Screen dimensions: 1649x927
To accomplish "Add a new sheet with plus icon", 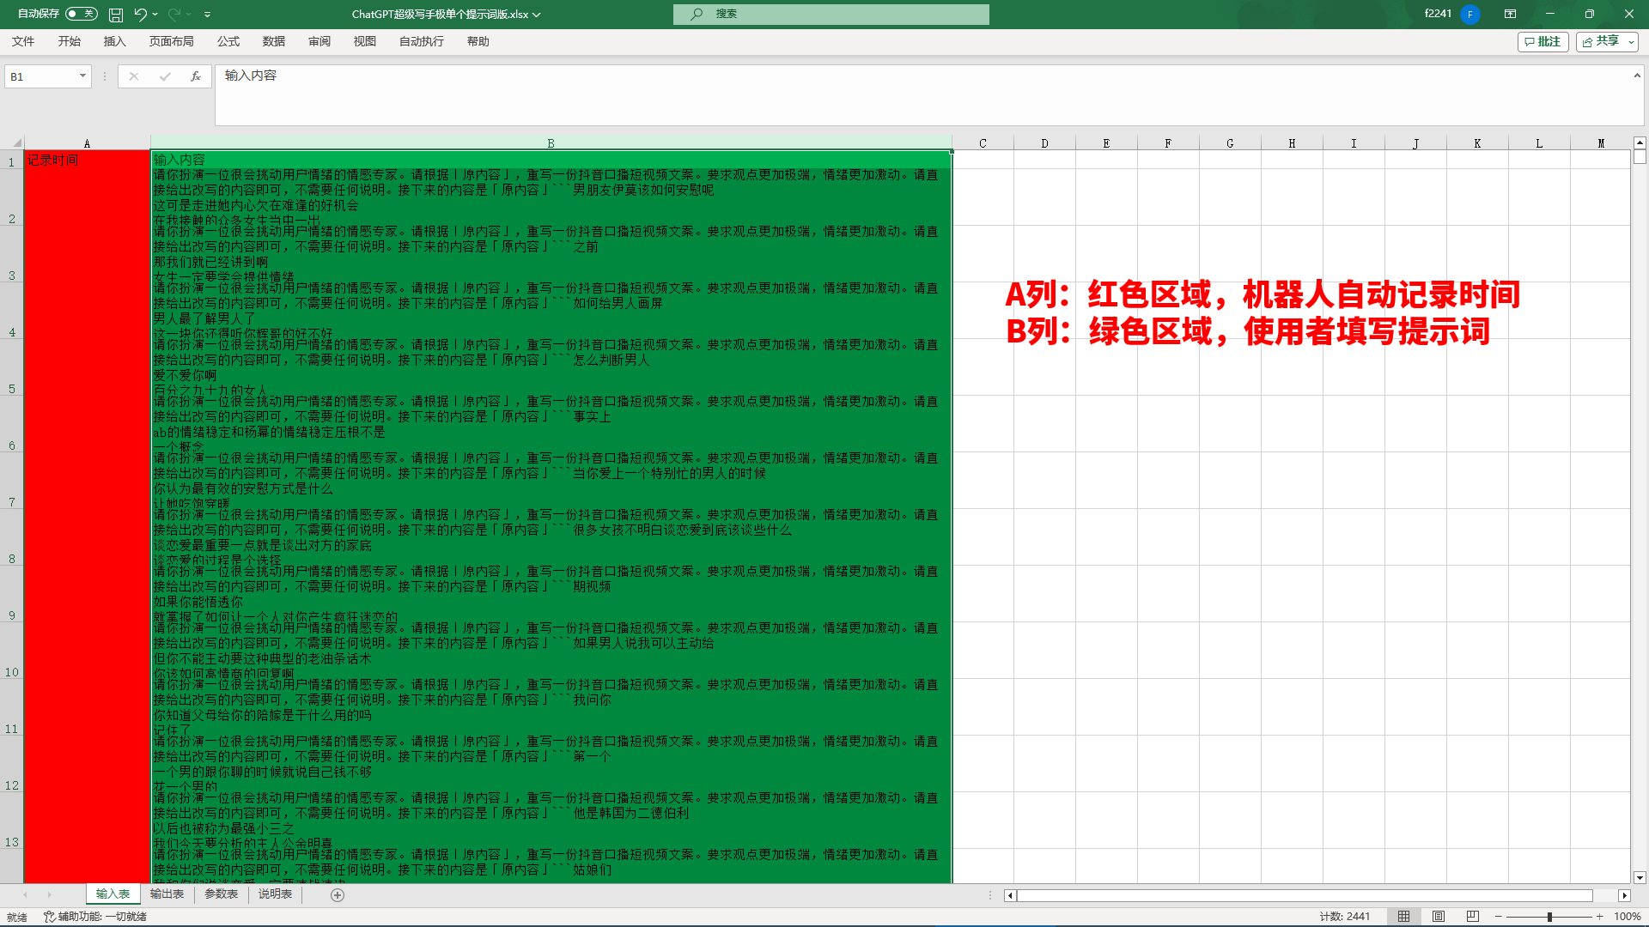I will click(338, 895).
